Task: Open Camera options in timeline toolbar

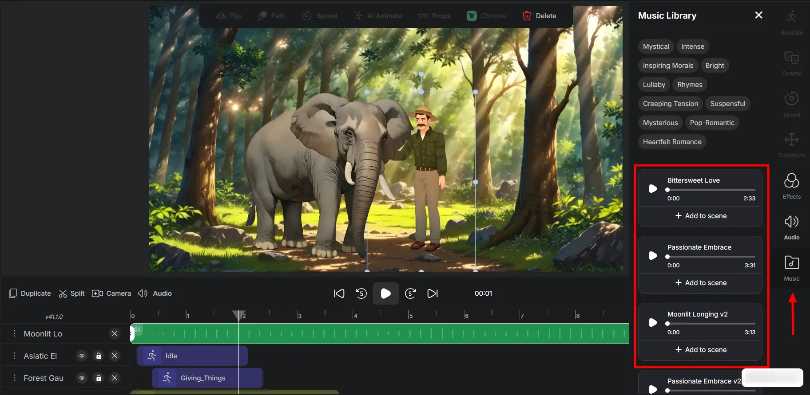Action: pyautogui.click(x=111, y=293)
